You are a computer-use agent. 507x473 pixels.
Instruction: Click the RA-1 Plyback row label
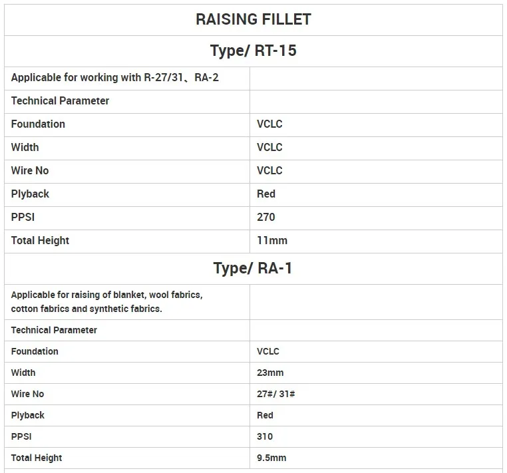(28, 415)
